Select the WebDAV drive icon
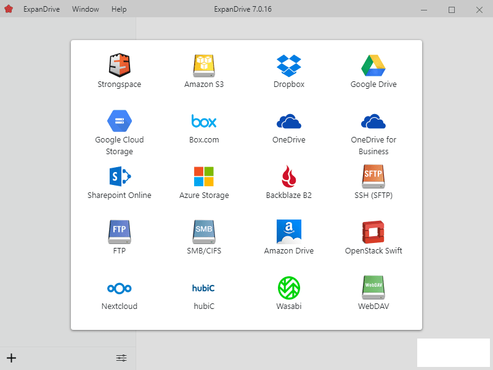This screenshot has width=493, height=370. click(373, 287)
